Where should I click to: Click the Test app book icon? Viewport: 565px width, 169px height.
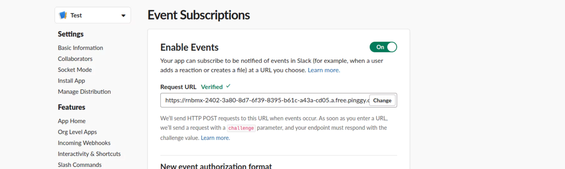(x=63, y=15)
